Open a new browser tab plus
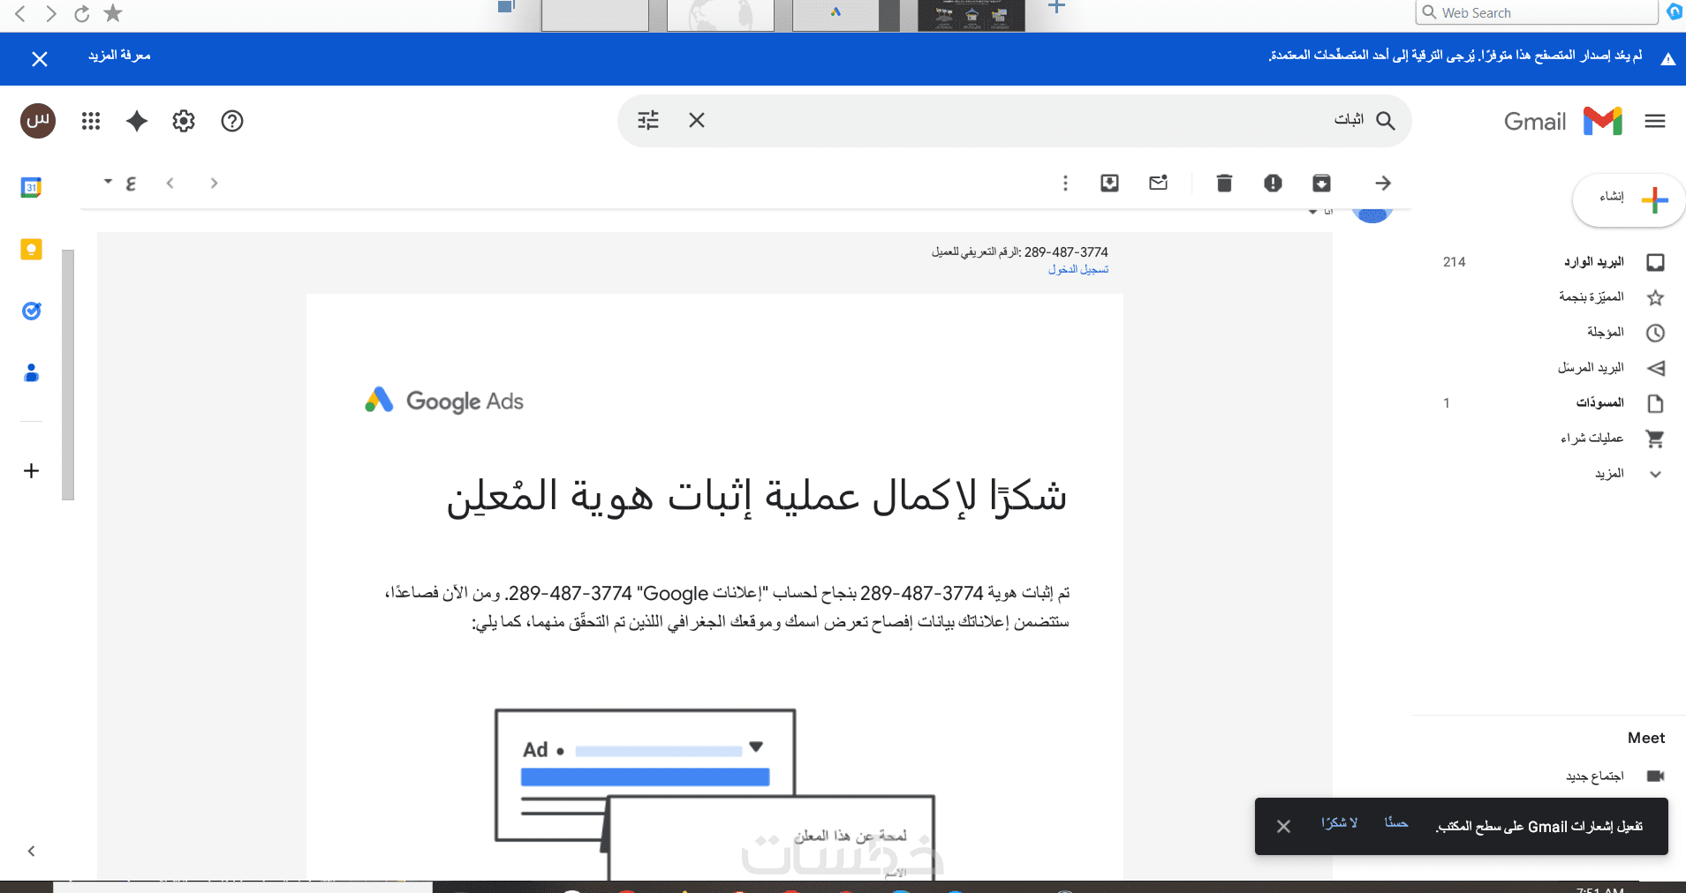This screenshot has height=893, width=1686. [1056, 7]
